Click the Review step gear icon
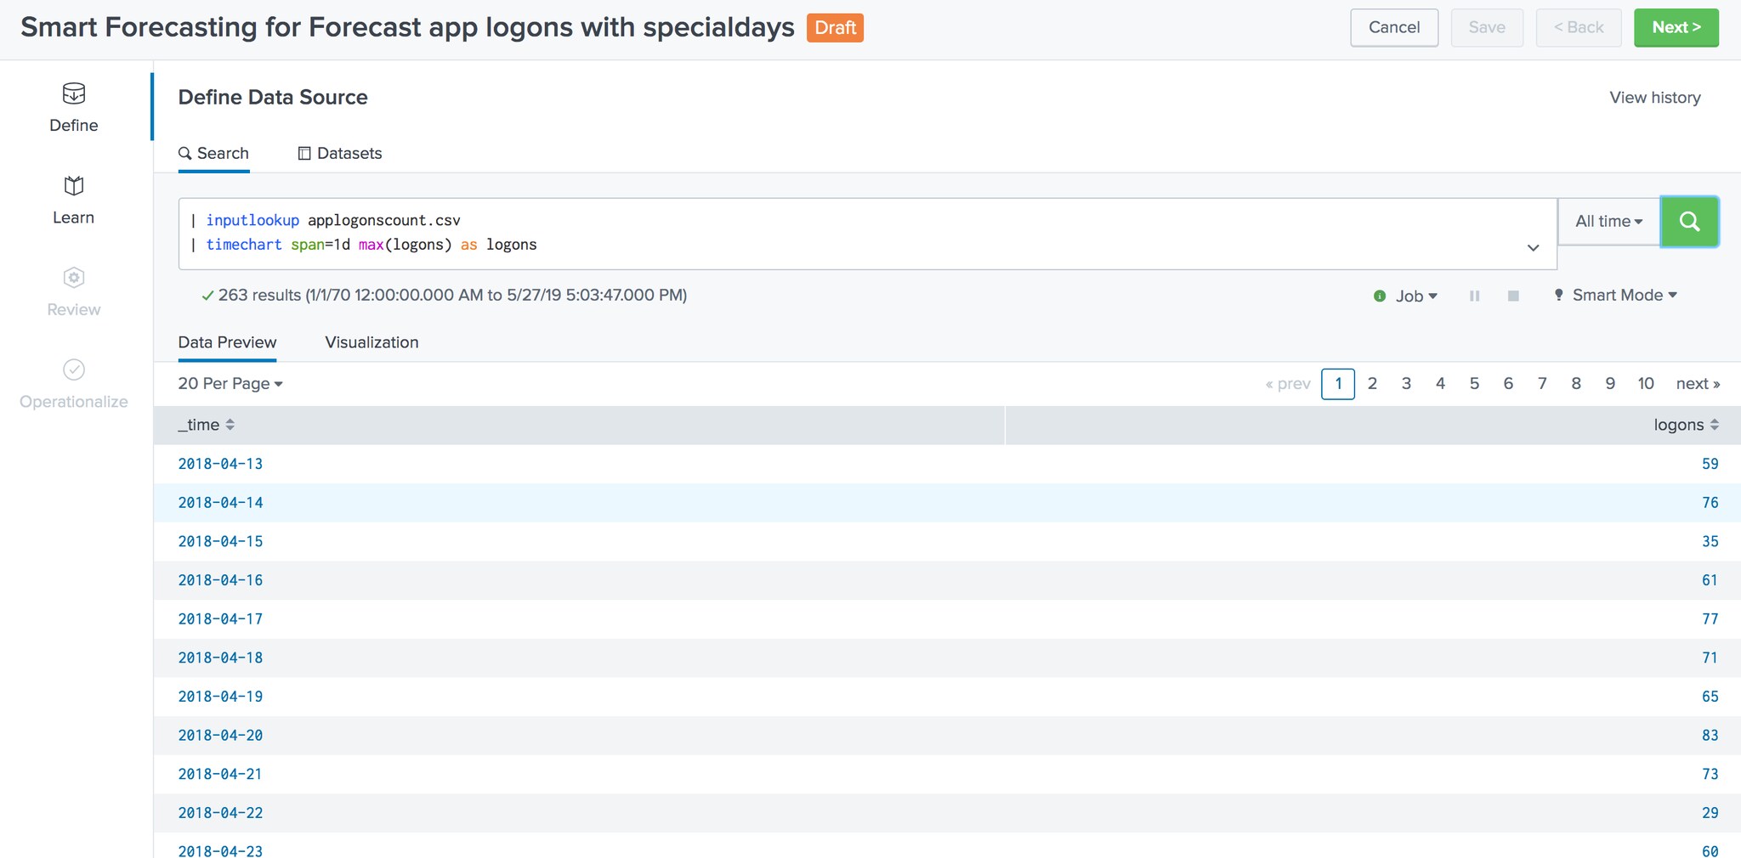This screenshot has width=1741, height=858. 74,278
